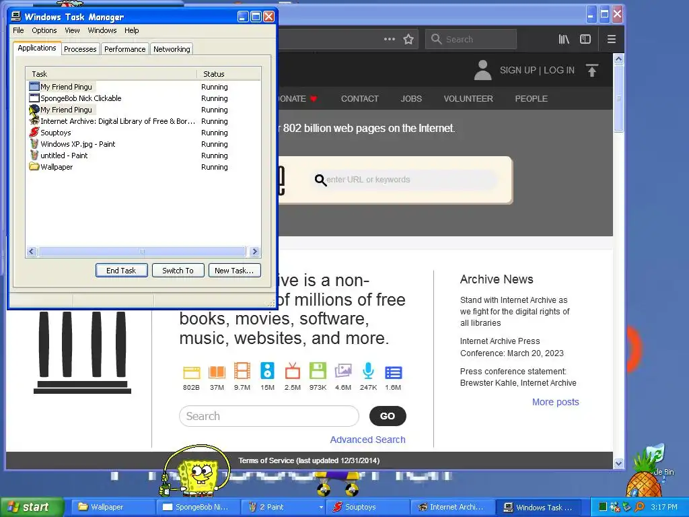689x517 pixels.
Task: Open the View menu in Task Manager
Action: coord(72,30)
